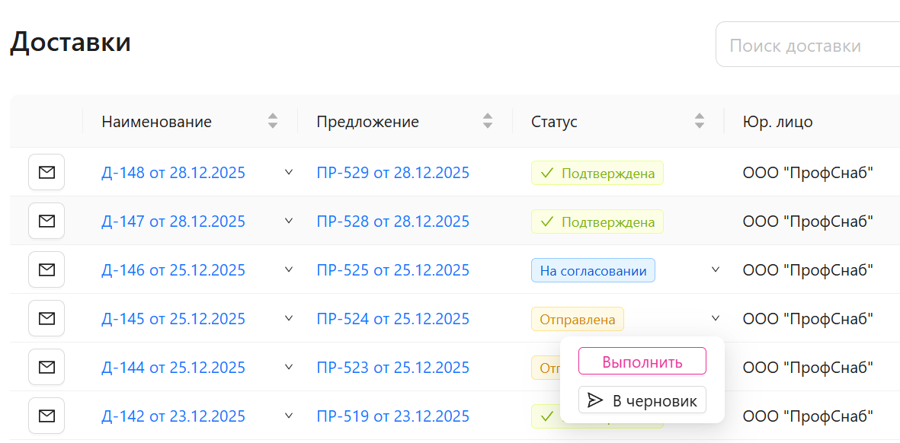
Task: Open the dropdown arrow beside Д-145
Action: pyautogui.click(x=289, y=318)
